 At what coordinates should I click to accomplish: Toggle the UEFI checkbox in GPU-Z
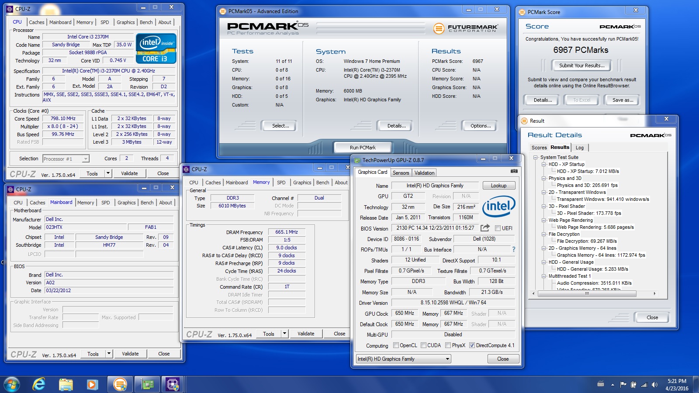[x=498, y=228]
